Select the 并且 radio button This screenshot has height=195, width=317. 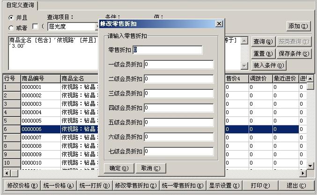point(11,18)
